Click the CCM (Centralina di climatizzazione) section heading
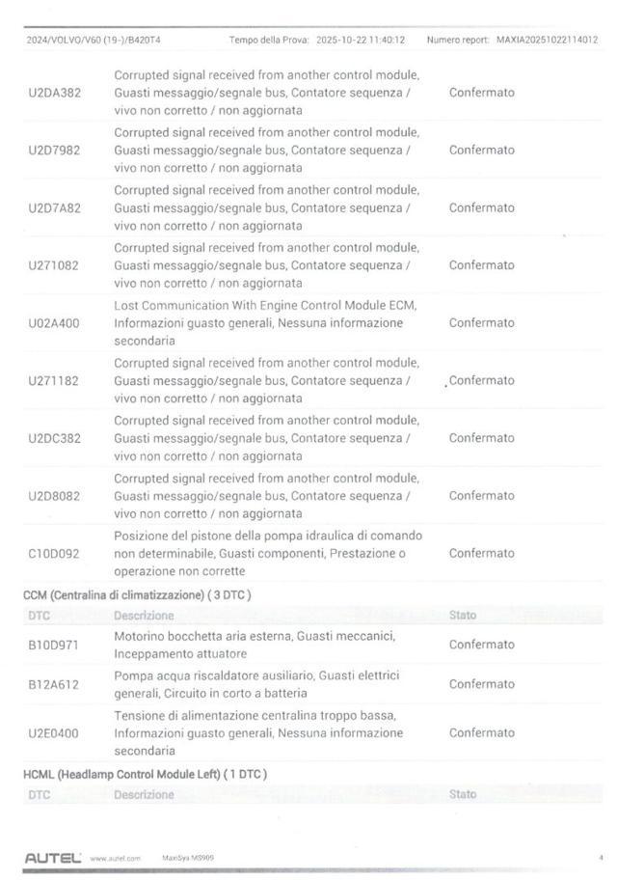 (137, 595)
